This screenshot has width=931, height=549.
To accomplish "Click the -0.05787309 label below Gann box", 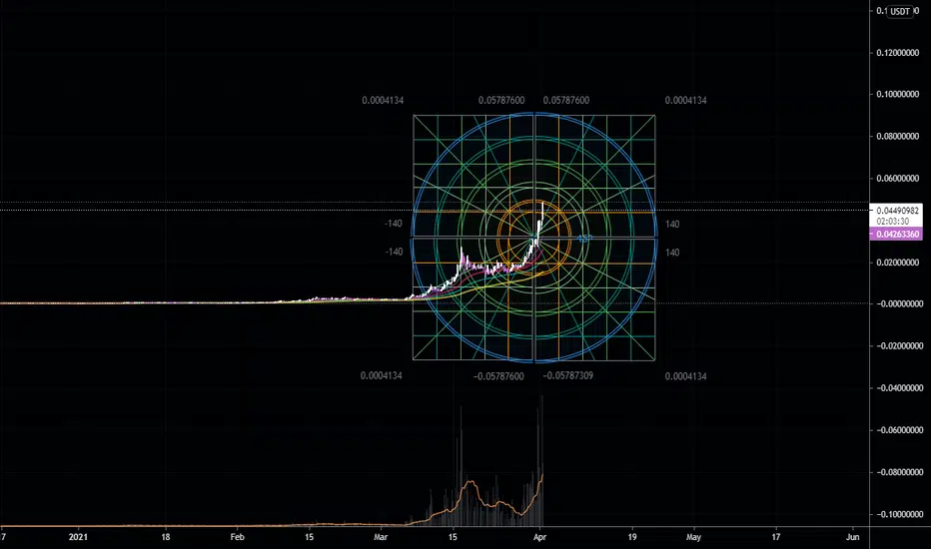I will coord(567,375).
